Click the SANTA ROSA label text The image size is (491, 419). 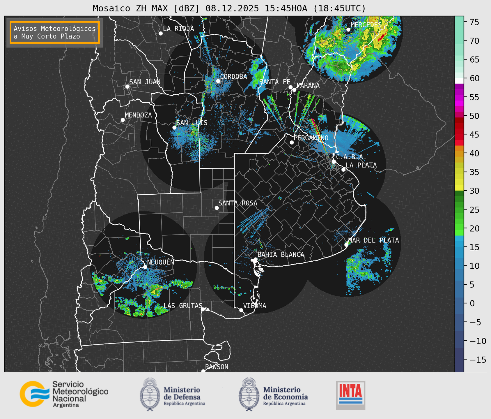pos(238,203)
